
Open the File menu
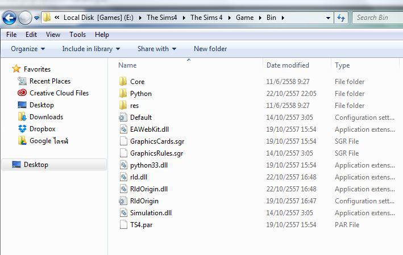pos(11,35)
